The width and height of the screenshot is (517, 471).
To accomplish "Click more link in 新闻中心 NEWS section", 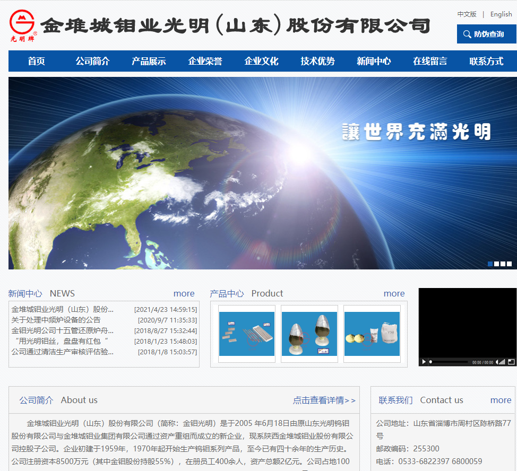I will point(184,293).
